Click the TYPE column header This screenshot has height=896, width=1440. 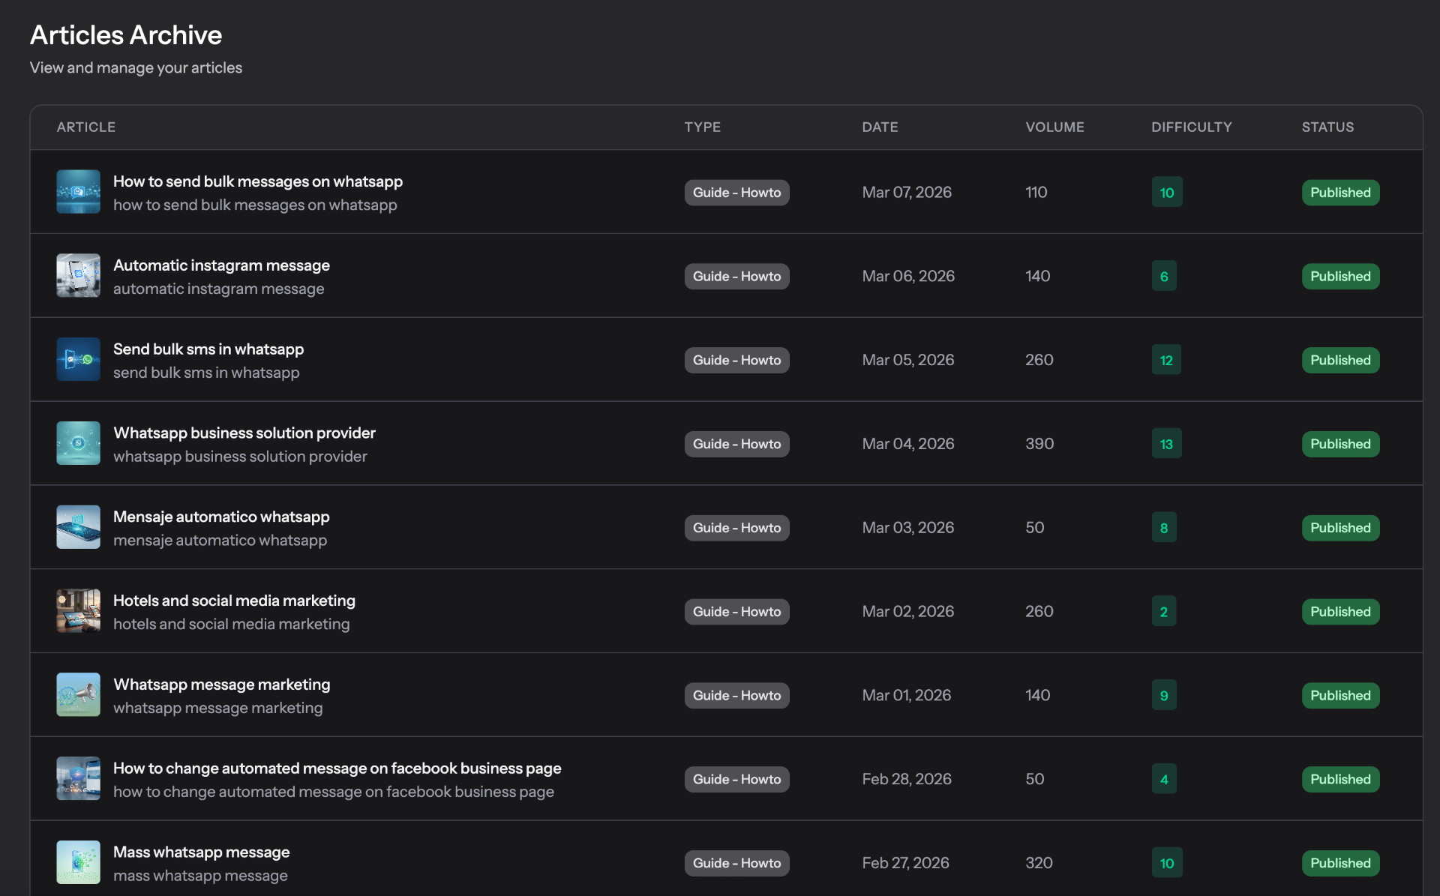(702, 127)
